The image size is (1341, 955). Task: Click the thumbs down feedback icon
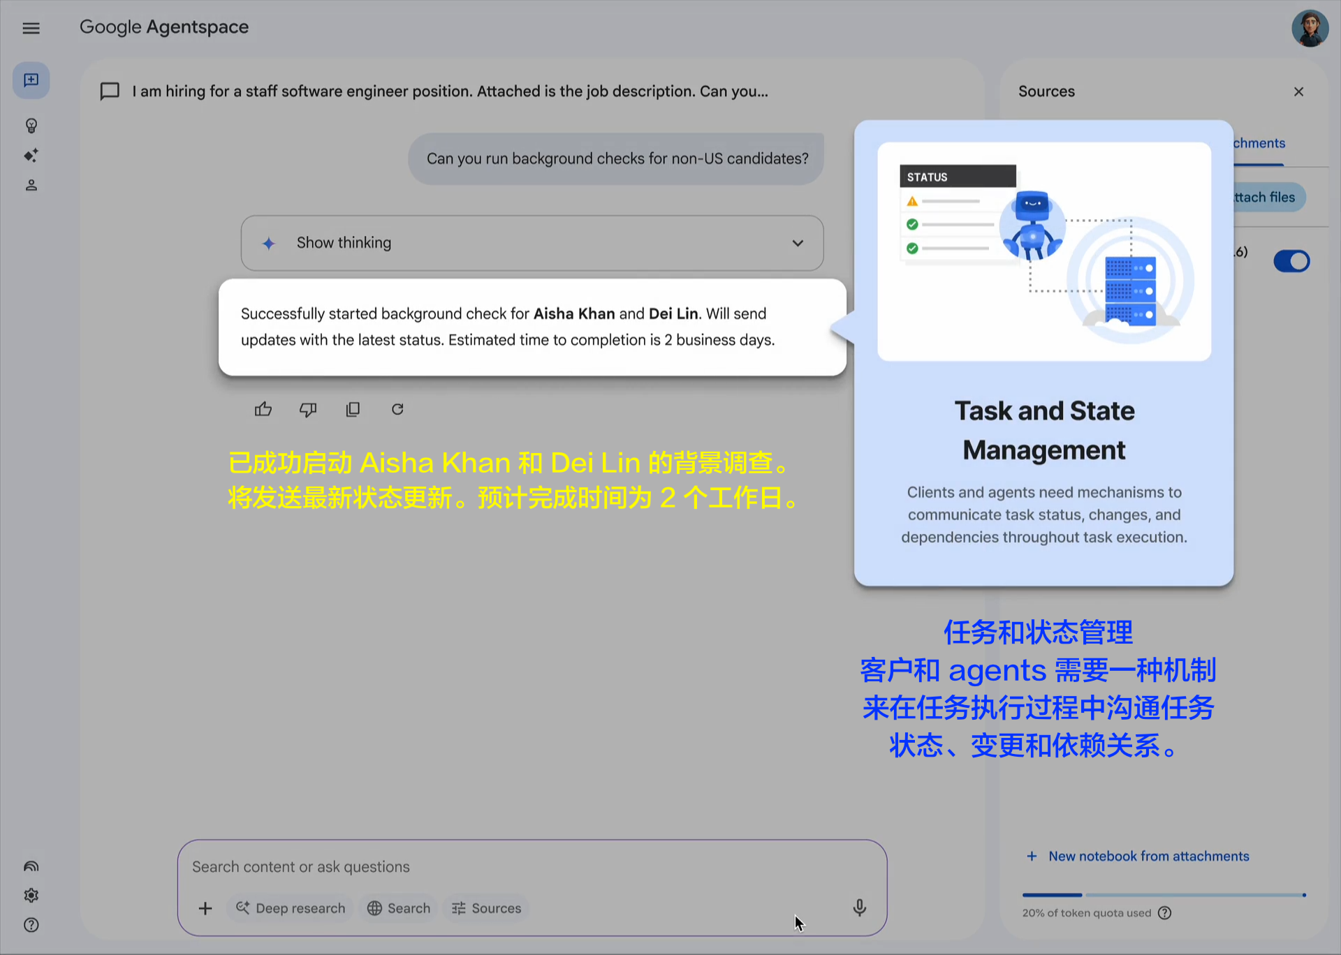308,409
